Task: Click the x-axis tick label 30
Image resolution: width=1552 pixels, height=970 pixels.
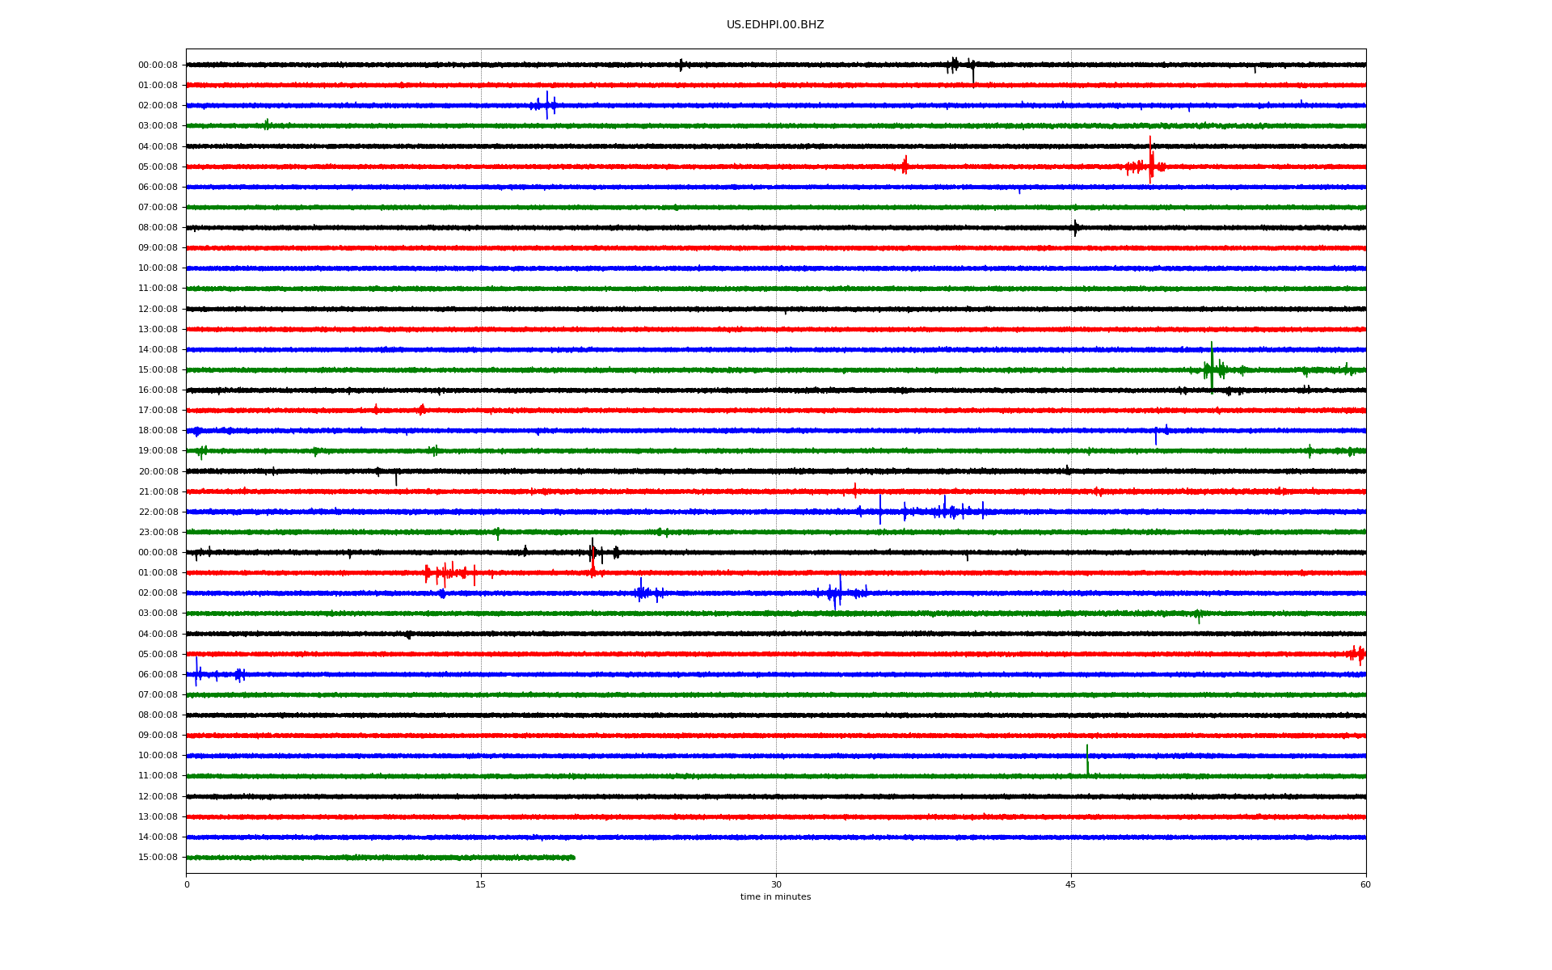Action: [x=776, y=884]
